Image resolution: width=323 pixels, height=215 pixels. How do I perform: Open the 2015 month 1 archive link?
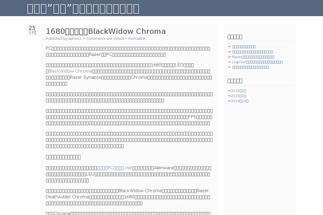(x=238, y=96)
